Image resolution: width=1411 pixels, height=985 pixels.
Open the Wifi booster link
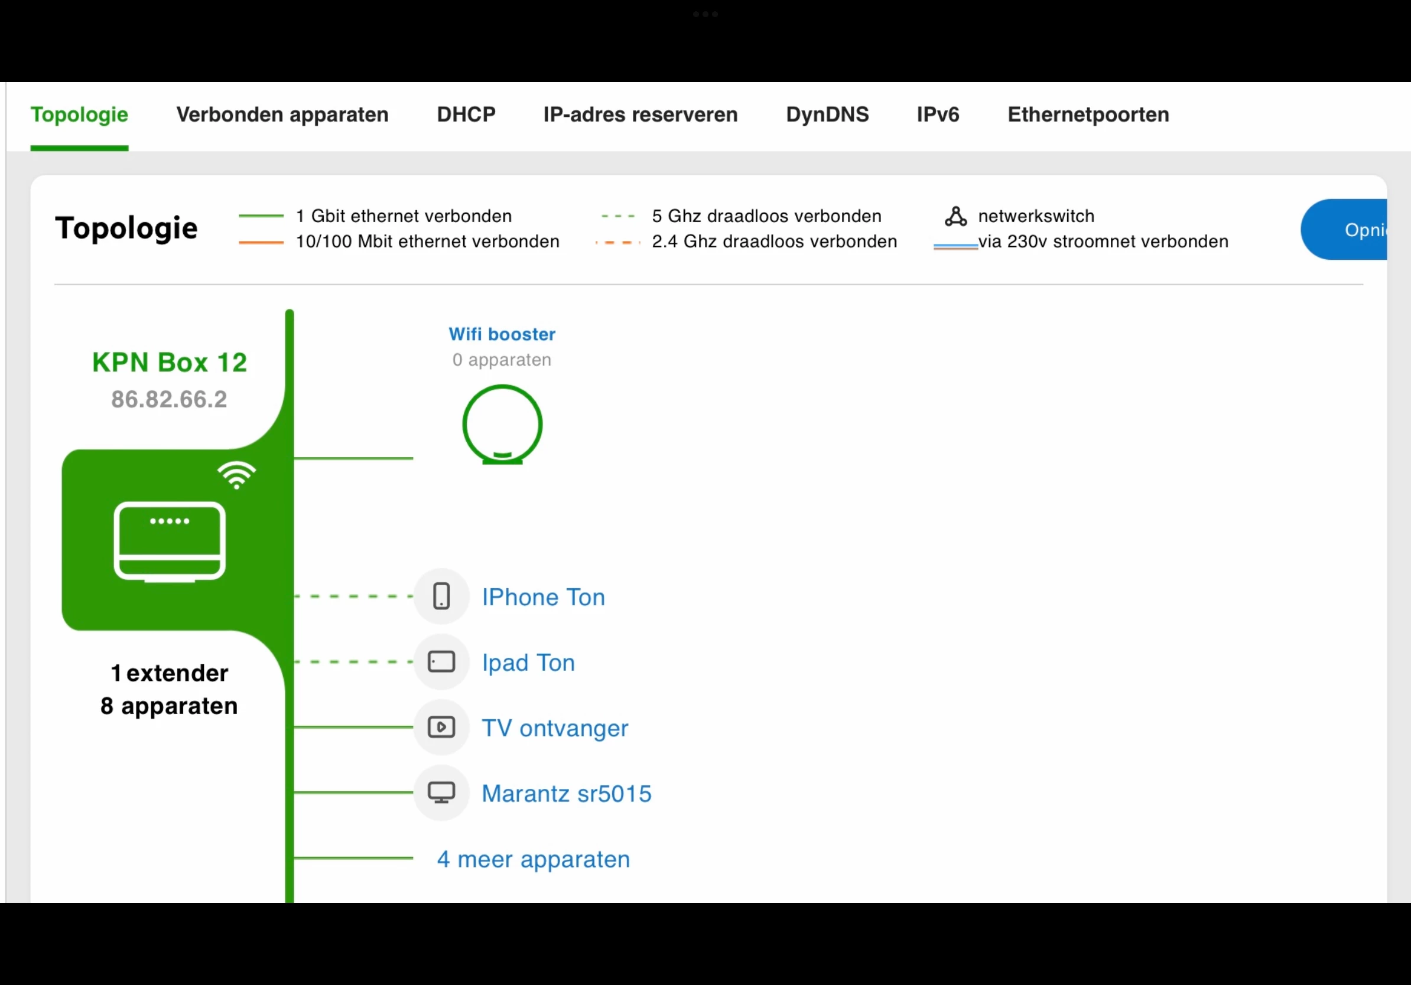(x=502, y=334)
